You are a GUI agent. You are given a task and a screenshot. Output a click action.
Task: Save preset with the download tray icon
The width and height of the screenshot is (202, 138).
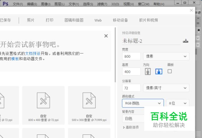click(186, 41)
